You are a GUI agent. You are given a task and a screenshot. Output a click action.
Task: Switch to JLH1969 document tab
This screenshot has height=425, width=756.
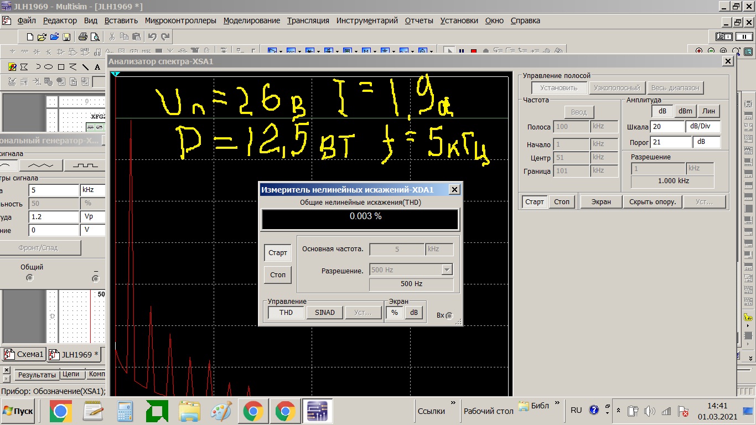click(74, 354)
